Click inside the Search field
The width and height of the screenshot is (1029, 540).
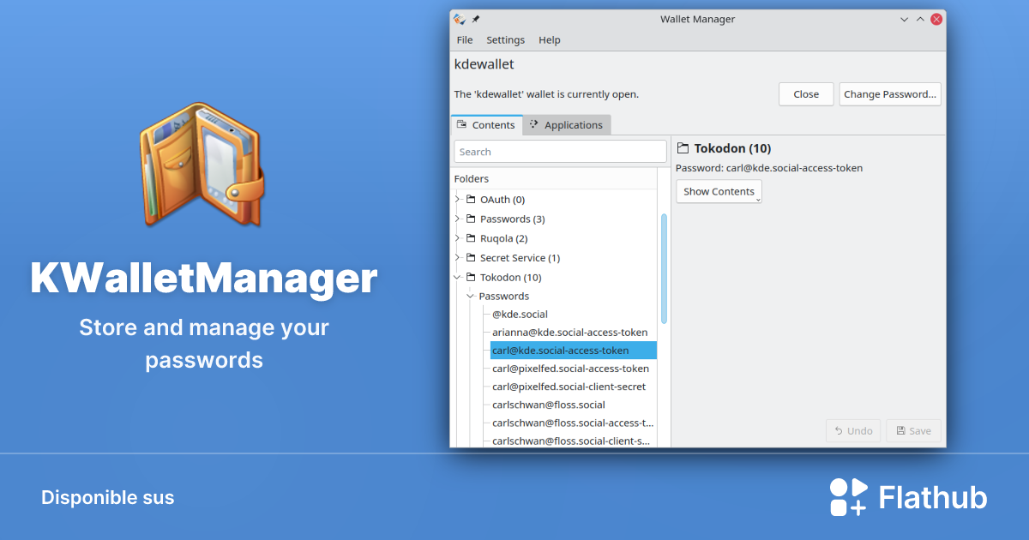(x=559, y=151)
